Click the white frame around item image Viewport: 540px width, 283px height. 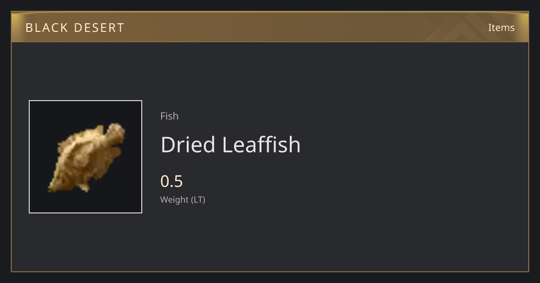[85, 157]
